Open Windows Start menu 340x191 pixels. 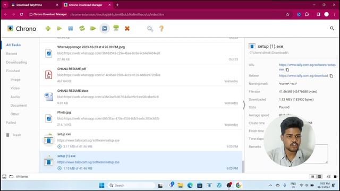coord(101,185)
